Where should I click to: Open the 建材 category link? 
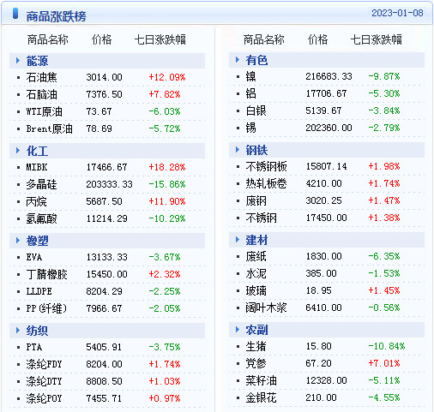[x=256, y=240]
